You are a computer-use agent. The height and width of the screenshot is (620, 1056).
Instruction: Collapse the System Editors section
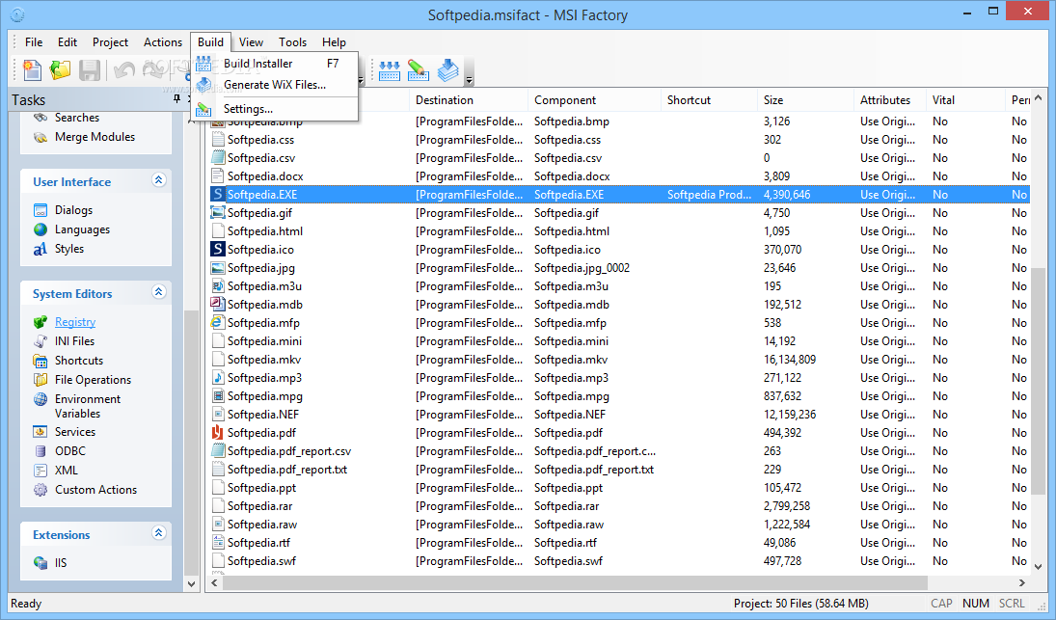pyautogui.click(x=159, y=292)
